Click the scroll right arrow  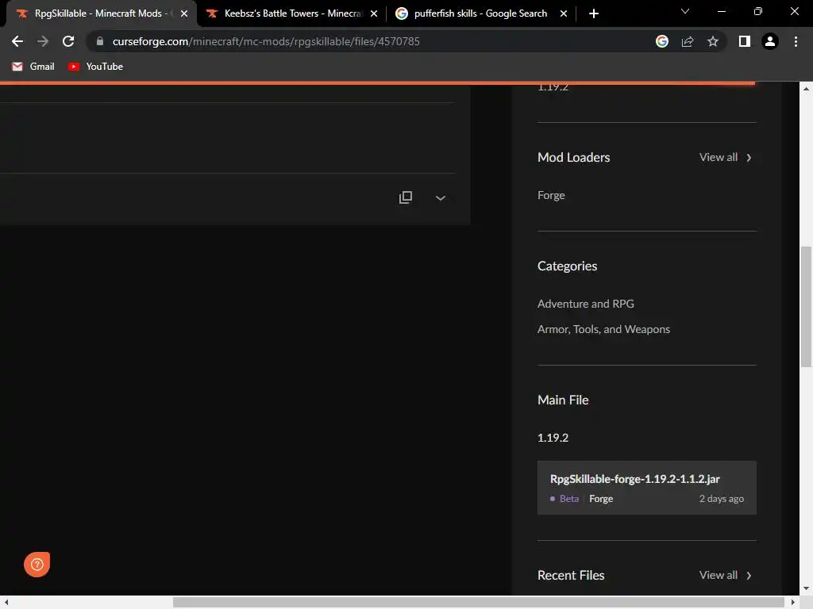(x=793, y=603)
